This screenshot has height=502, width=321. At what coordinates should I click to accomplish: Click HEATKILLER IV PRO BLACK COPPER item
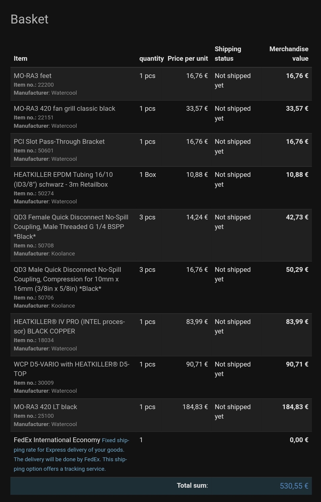pos(69,326)
